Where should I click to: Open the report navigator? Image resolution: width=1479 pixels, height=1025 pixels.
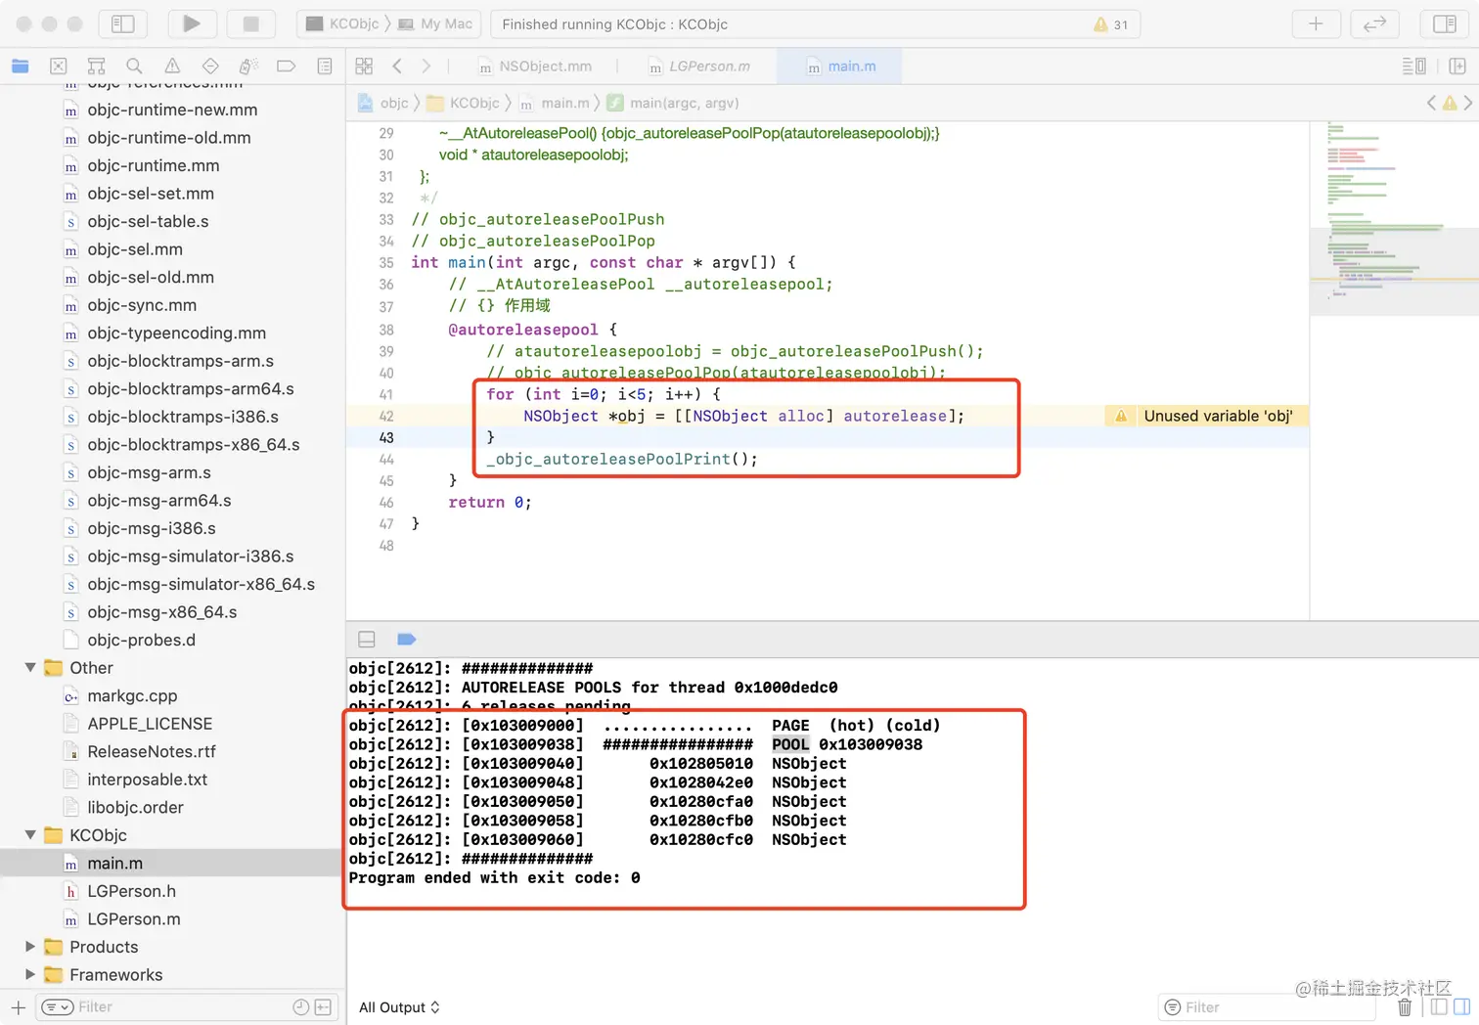[325, 67]
